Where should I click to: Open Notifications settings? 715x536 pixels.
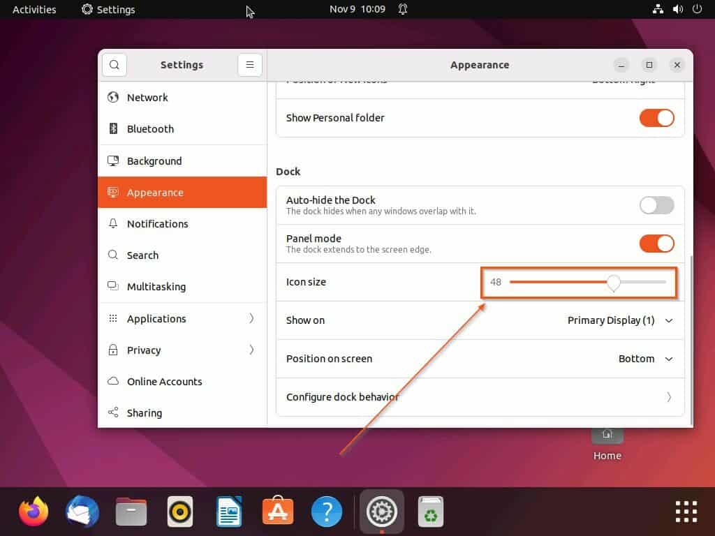(x=157, y=223)
